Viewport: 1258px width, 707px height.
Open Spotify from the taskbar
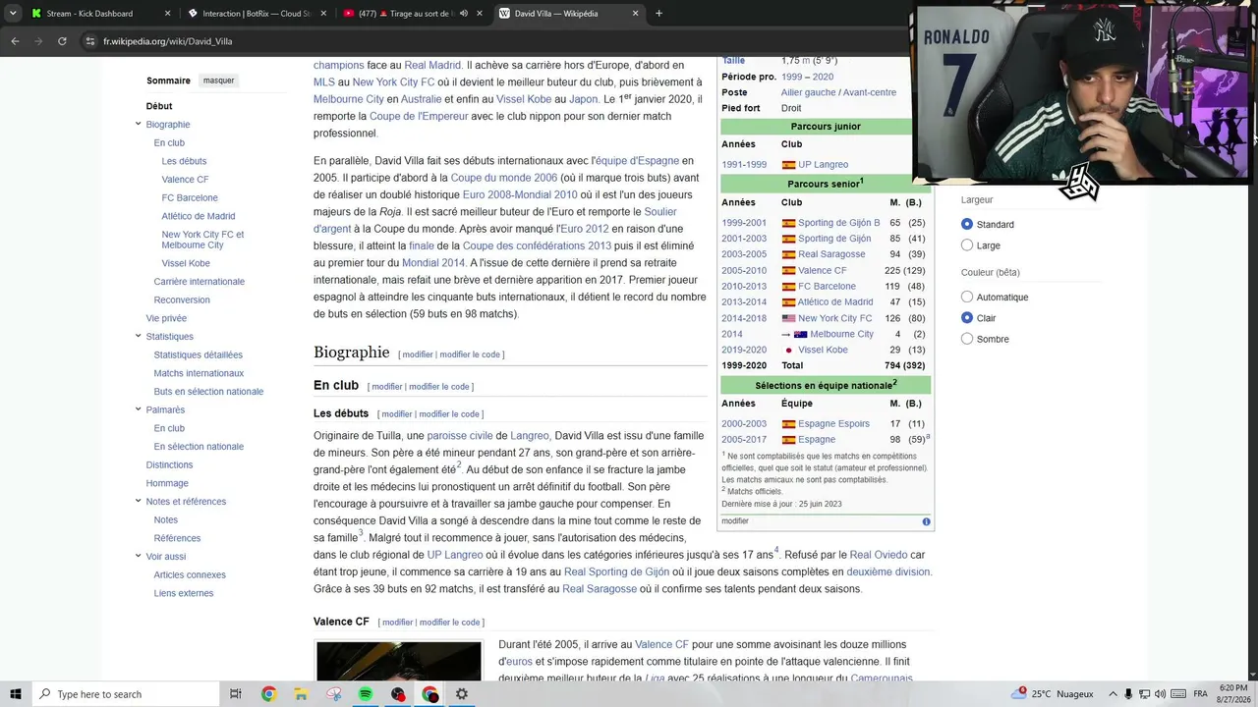tap(366, 694)
